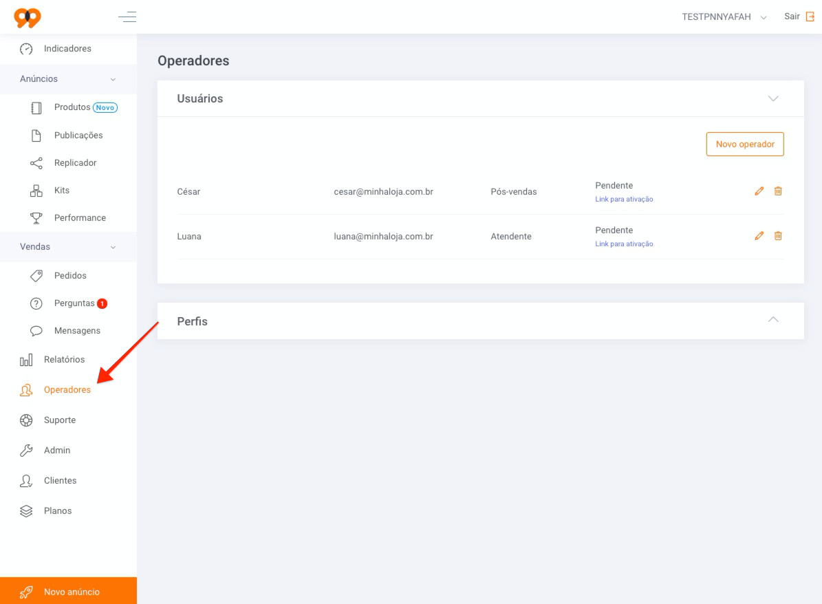Click the Operadores user icon
Viewport: 822px width, 604px height.
26,390
